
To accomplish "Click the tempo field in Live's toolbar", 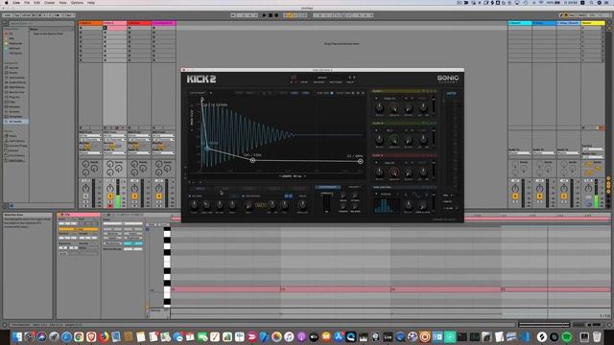I will (27, 15).
